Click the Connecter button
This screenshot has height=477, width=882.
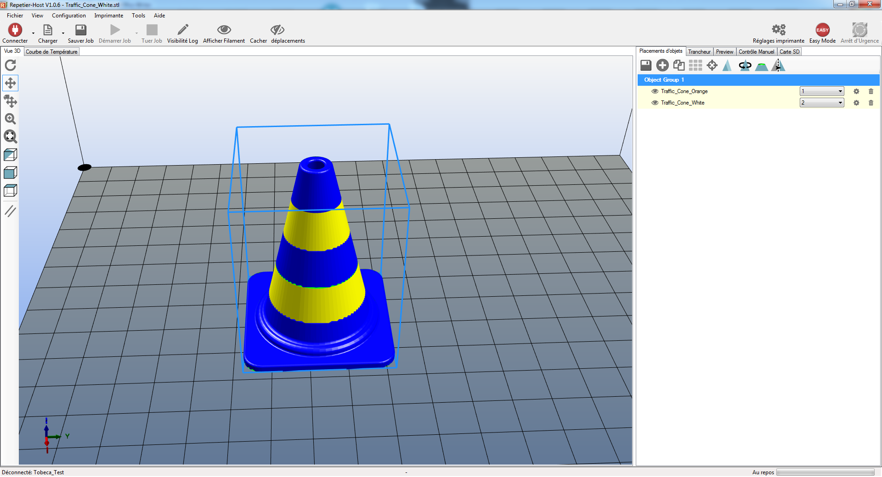[15, 33]
